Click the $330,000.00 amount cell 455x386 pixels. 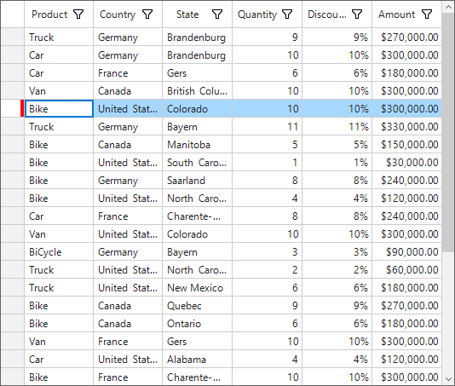click(x=406, y=127)
